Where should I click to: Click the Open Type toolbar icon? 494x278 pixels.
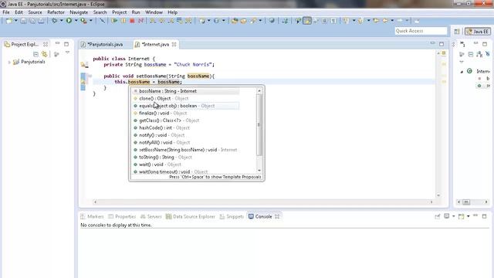pyautogui.click(x=235, y=21)
